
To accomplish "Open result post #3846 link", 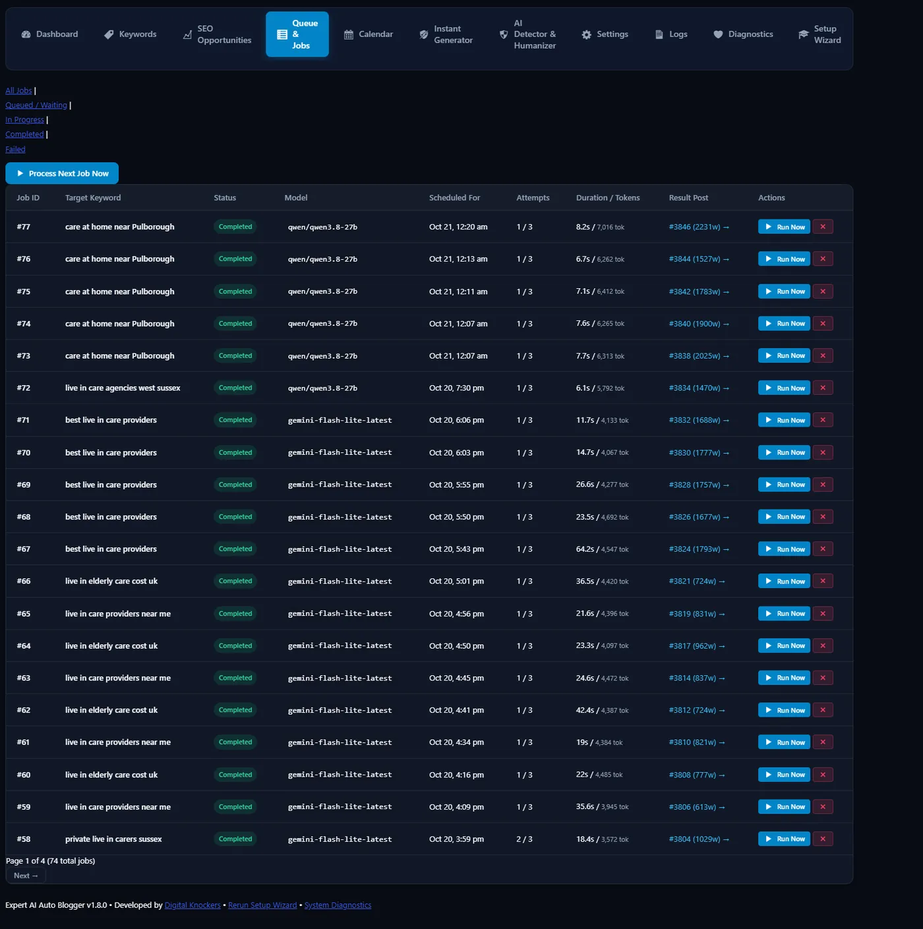I will coord(699,227).
